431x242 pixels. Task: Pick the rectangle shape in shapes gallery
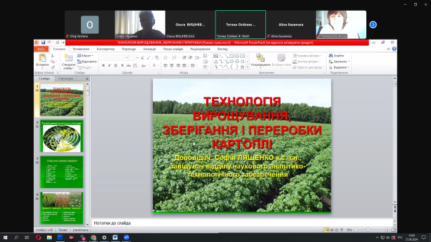click(232, 56)
